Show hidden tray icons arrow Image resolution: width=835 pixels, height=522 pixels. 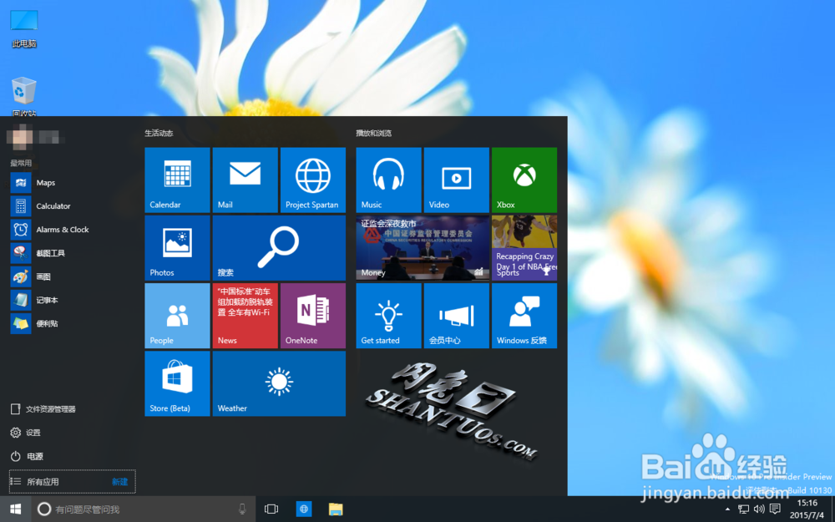[x=727, y=509]
